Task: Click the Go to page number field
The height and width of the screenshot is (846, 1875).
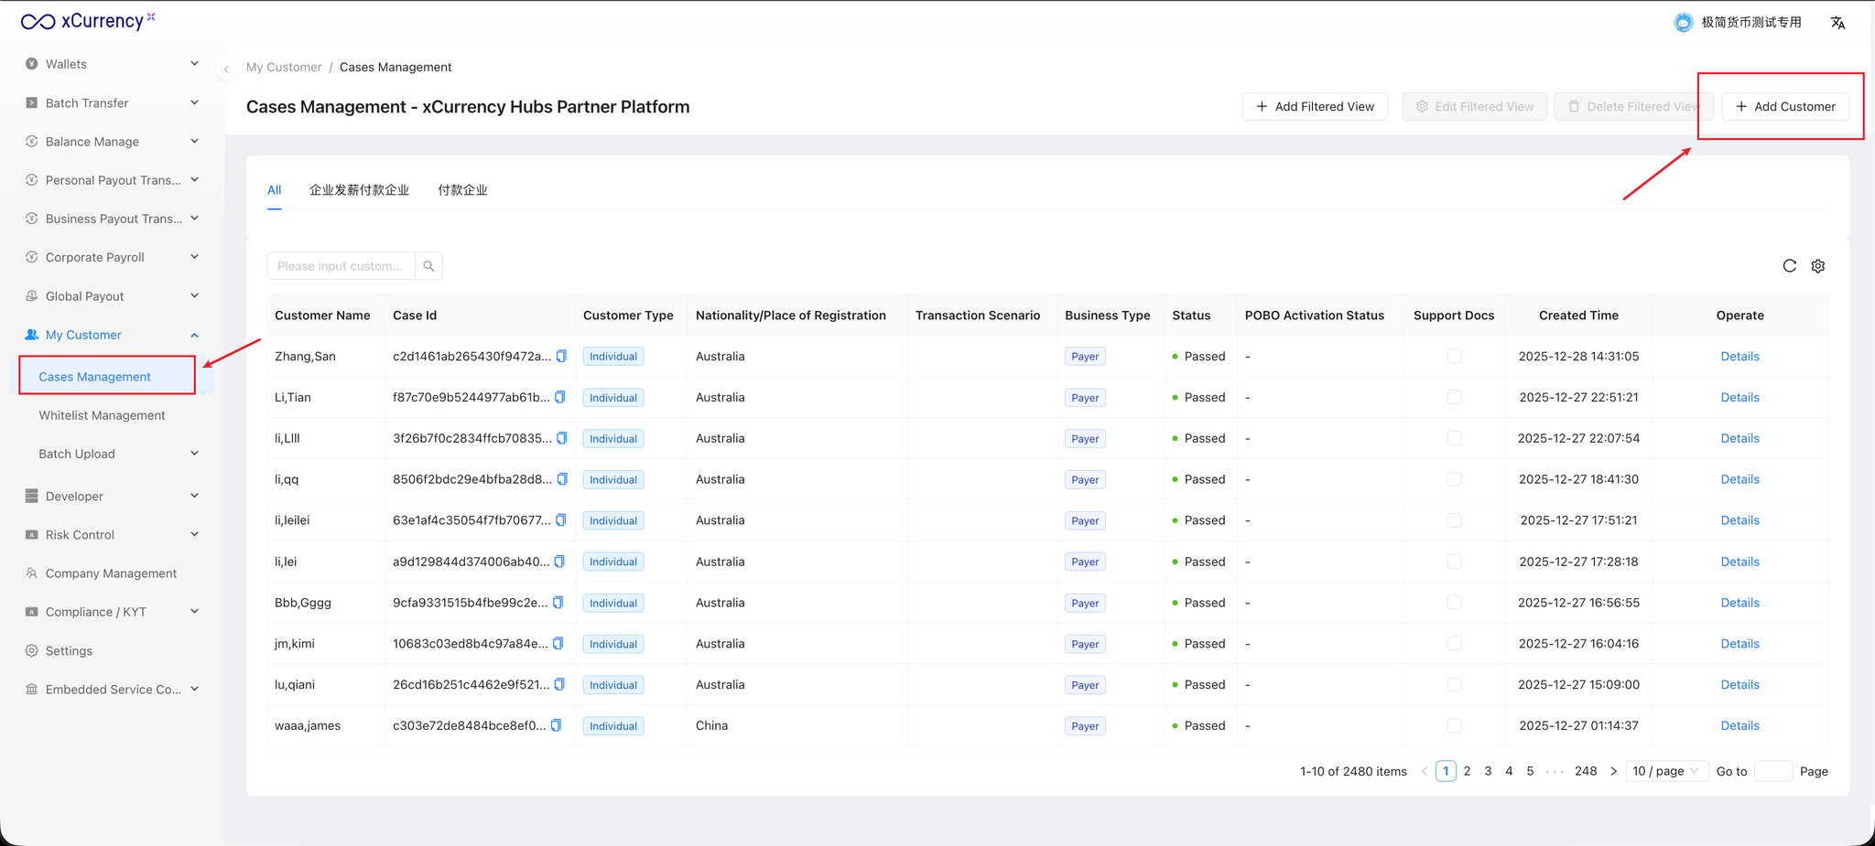Action: pos(1772,771)
